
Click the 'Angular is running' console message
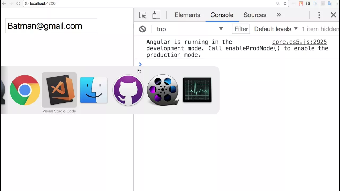[x=237, y=48]
